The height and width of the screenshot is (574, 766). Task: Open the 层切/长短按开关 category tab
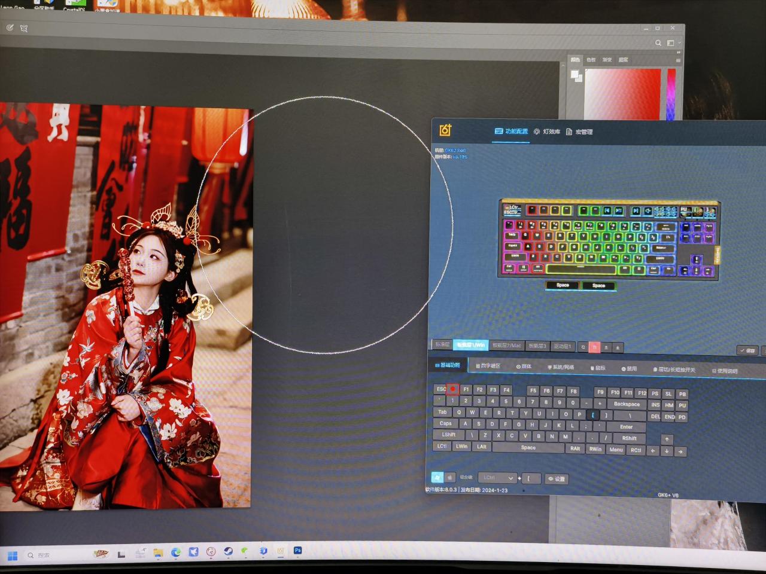tap(674, 370)
